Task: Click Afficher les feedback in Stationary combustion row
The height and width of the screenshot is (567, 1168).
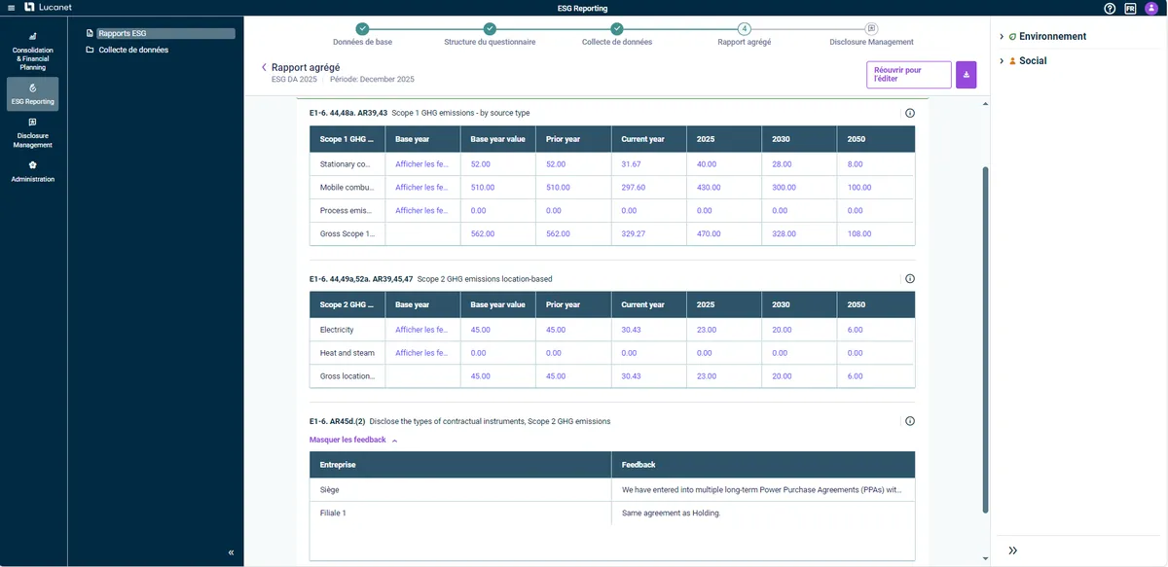Action: 421,164
